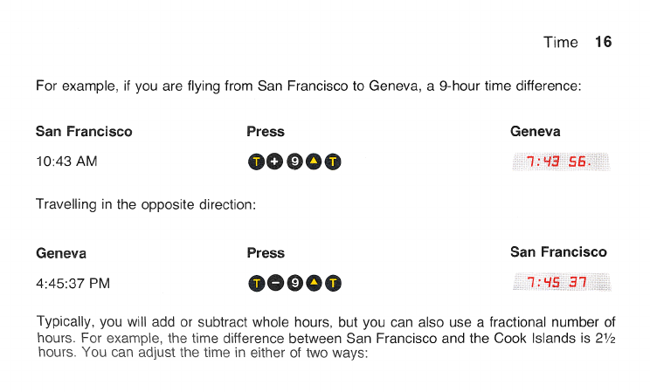Click the red 7:45 37 display

(x=562, y=282)
